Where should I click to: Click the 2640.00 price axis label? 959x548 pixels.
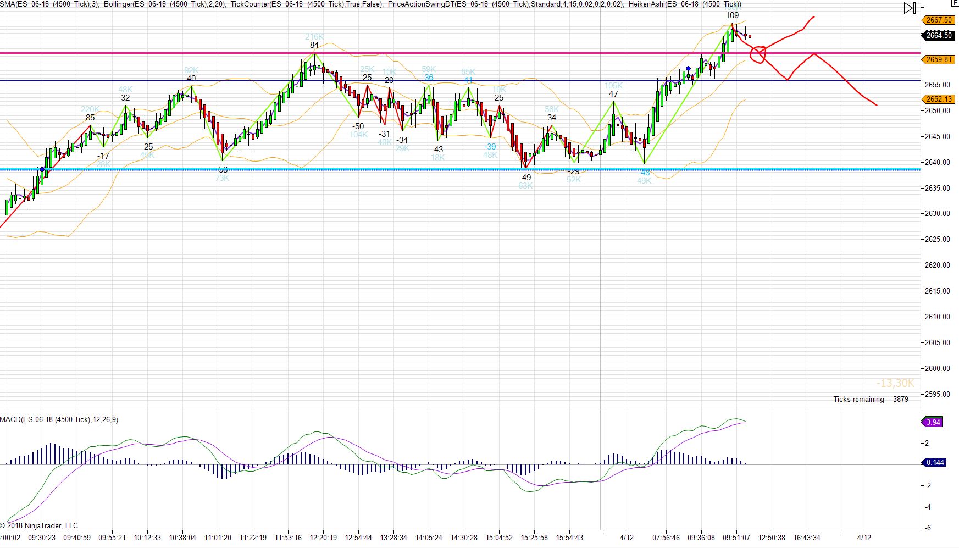click(938, 162)
